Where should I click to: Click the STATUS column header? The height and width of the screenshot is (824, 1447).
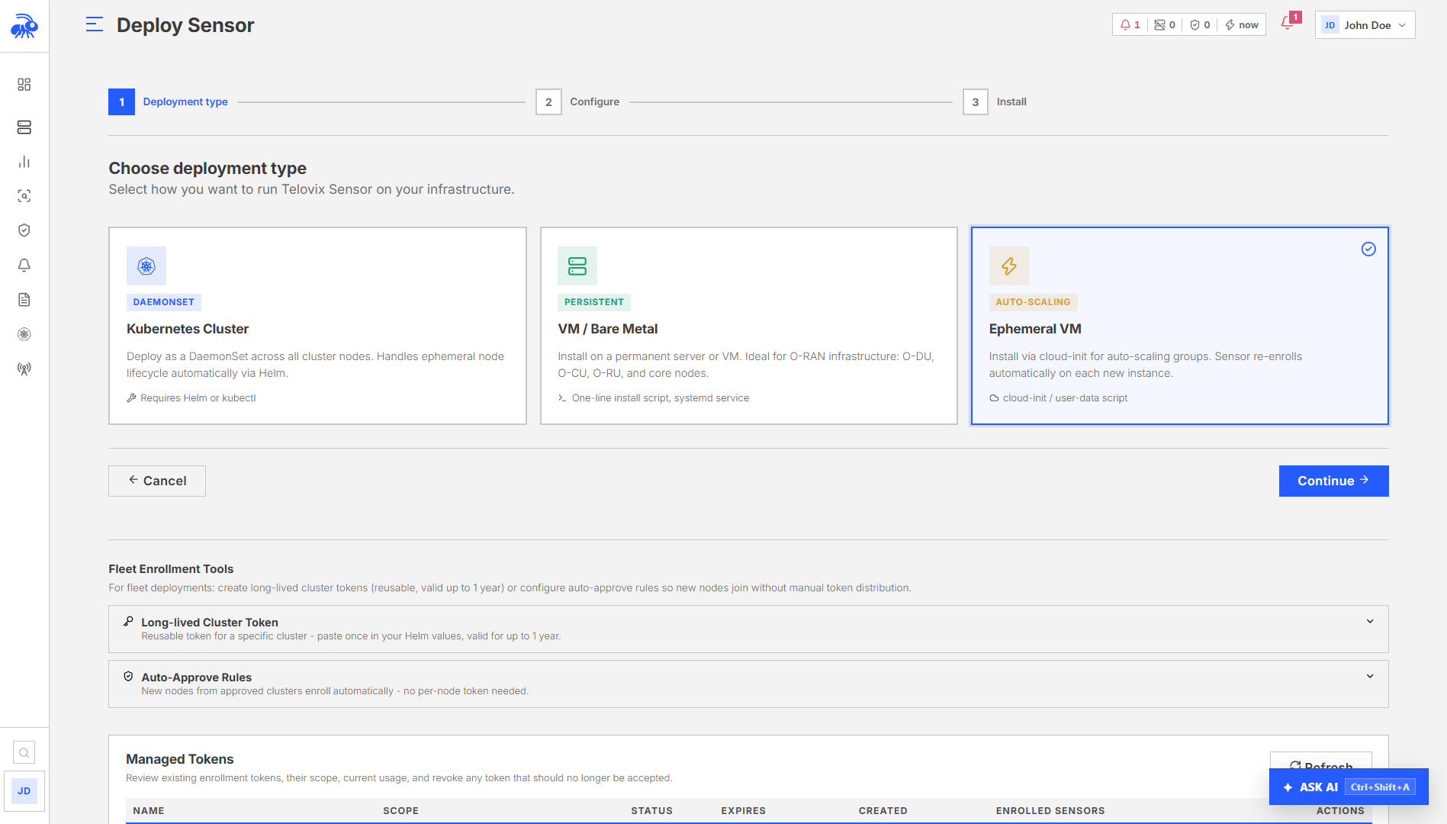tap(651, 811)
